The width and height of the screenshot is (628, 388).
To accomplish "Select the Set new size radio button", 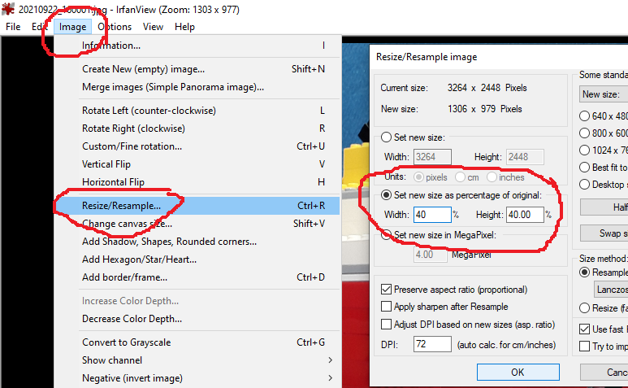I will point(386,137).
